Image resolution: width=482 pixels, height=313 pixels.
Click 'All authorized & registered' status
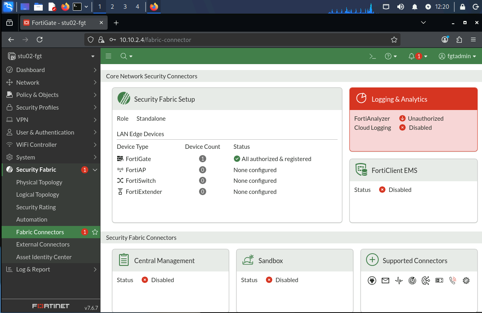[272, 159]
